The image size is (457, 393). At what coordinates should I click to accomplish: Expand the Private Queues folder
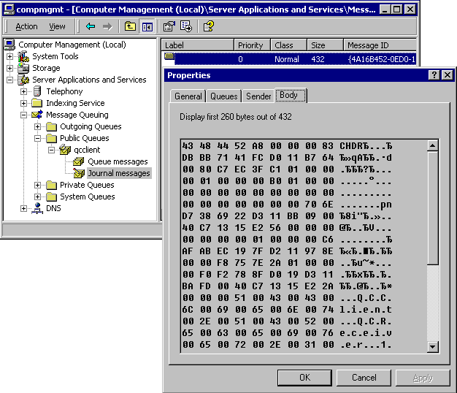click(38, 185)
